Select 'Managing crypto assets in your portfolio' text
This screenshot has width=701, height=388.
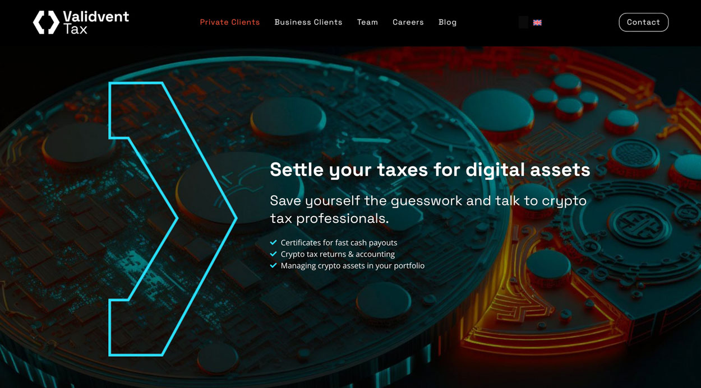tap(353, 265)
